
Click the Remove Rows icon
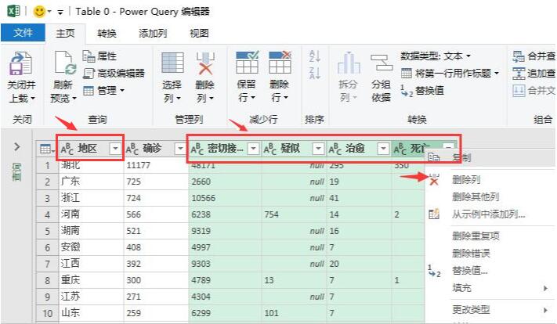tap(280, 64)
